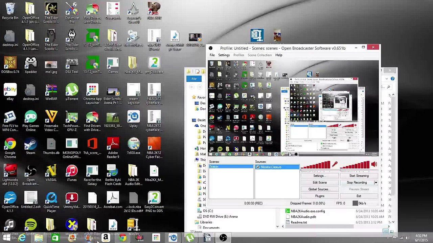Select Assassin's Creed II desktop shortcut
Viewport: 433px width, 243px height.
pos(134,13)
